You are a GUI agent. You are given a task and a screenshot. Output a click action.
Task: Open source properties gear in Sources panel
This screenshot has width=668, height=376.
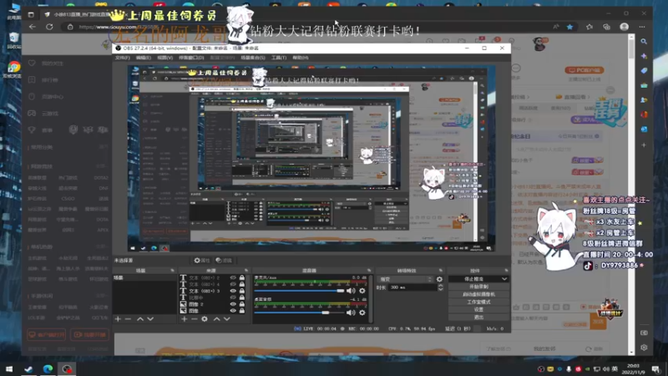point(205,319)
